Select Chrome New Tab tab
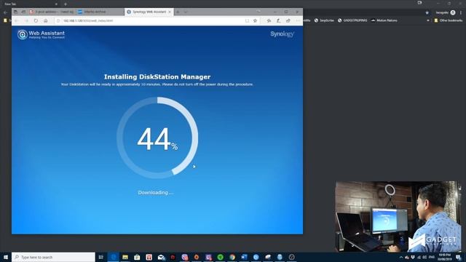The image size is (466, 262). (30, 4)
